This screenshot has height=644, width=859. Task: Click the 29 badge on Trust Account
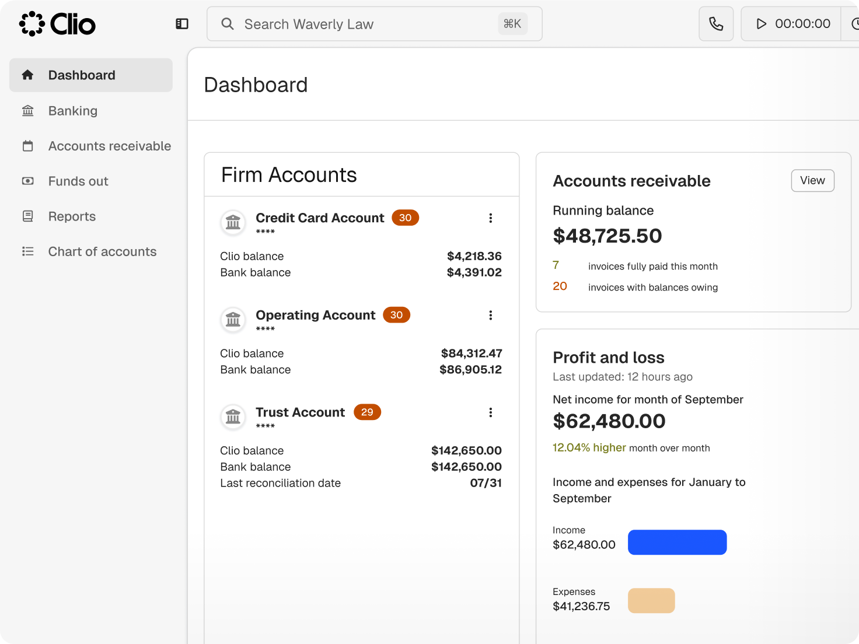point(367,412)
